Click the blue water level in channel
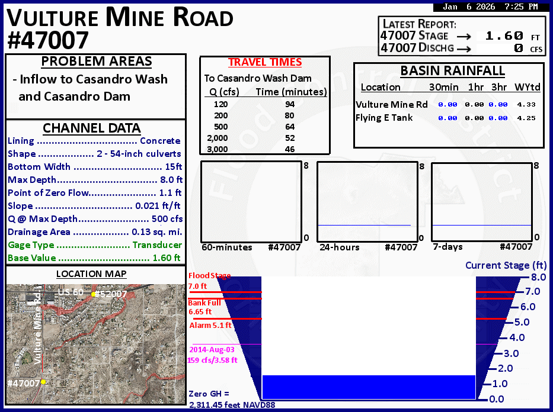Screen dimensions: 553x412 [x=368, y=387]
